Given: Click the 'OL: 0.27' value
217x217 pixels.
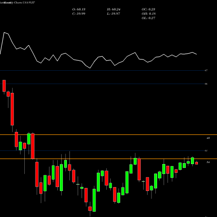Looking at the screenshot, I should pyautogui.click(x=148, y=18).
